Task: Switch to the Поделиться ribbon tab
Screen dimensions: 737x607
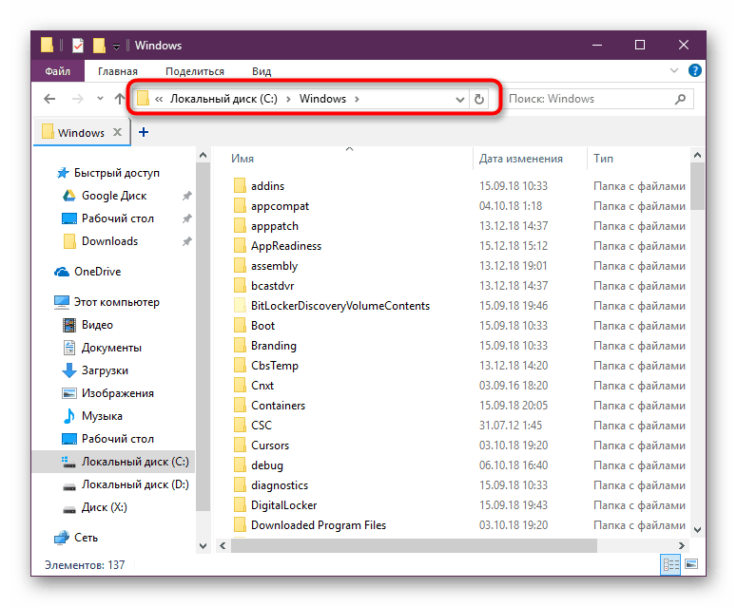Action: click(x=195, y=71)
